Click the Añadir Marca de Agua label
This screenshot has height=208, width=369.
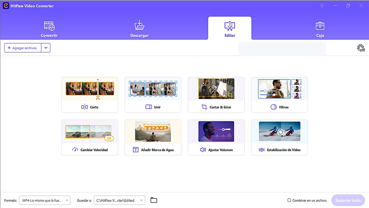pyautogui.click(x=157, y=150)
